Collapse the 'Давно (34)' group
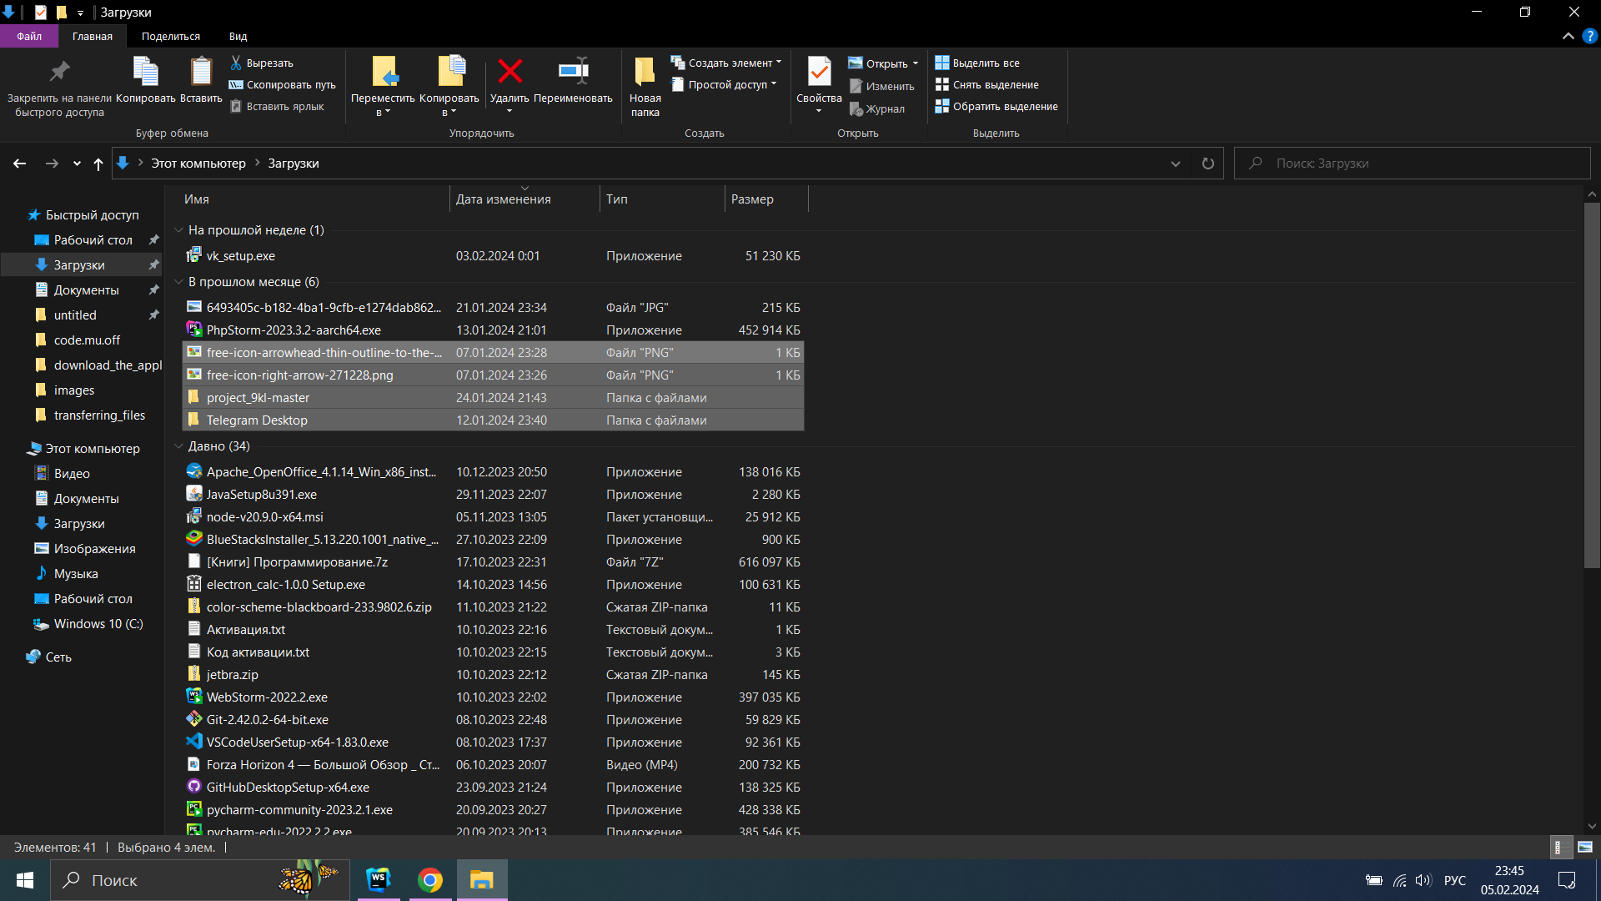The image size is (1601, 901). point(178,446)
